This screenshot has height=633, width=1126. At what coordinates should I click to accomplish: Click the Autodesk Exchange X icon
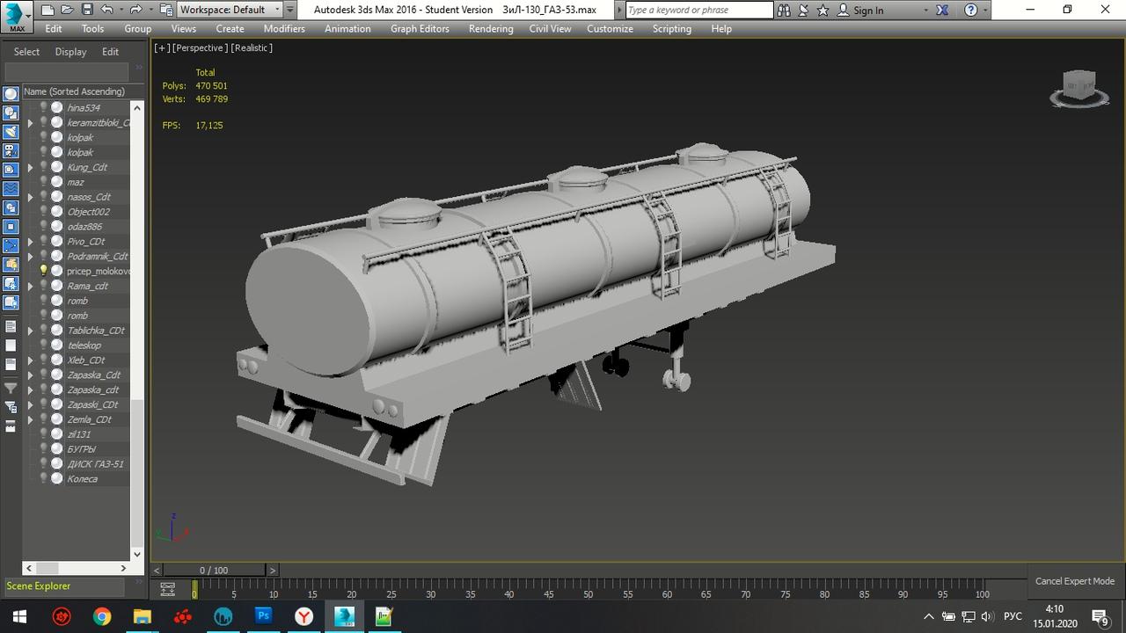[942, 10]
